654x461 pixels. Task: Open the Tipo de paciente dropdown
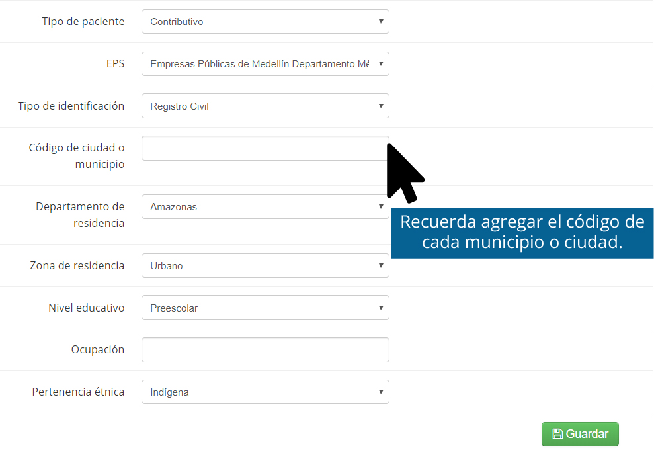tap(265, 22)
